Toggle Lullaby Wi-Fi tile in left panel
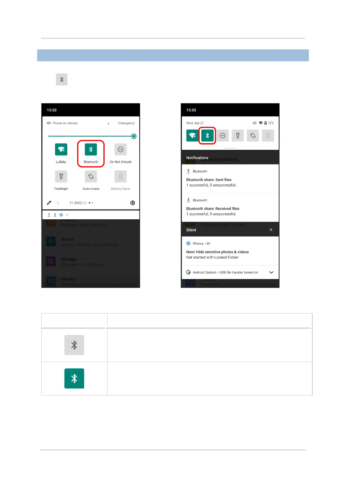The height and width of the screenshot is (489, 346). click(x=61, y=150)
